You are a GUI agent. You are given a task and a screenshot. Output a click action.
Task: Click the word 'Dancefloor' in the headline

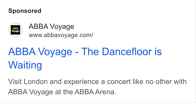[x=127, y=51]
